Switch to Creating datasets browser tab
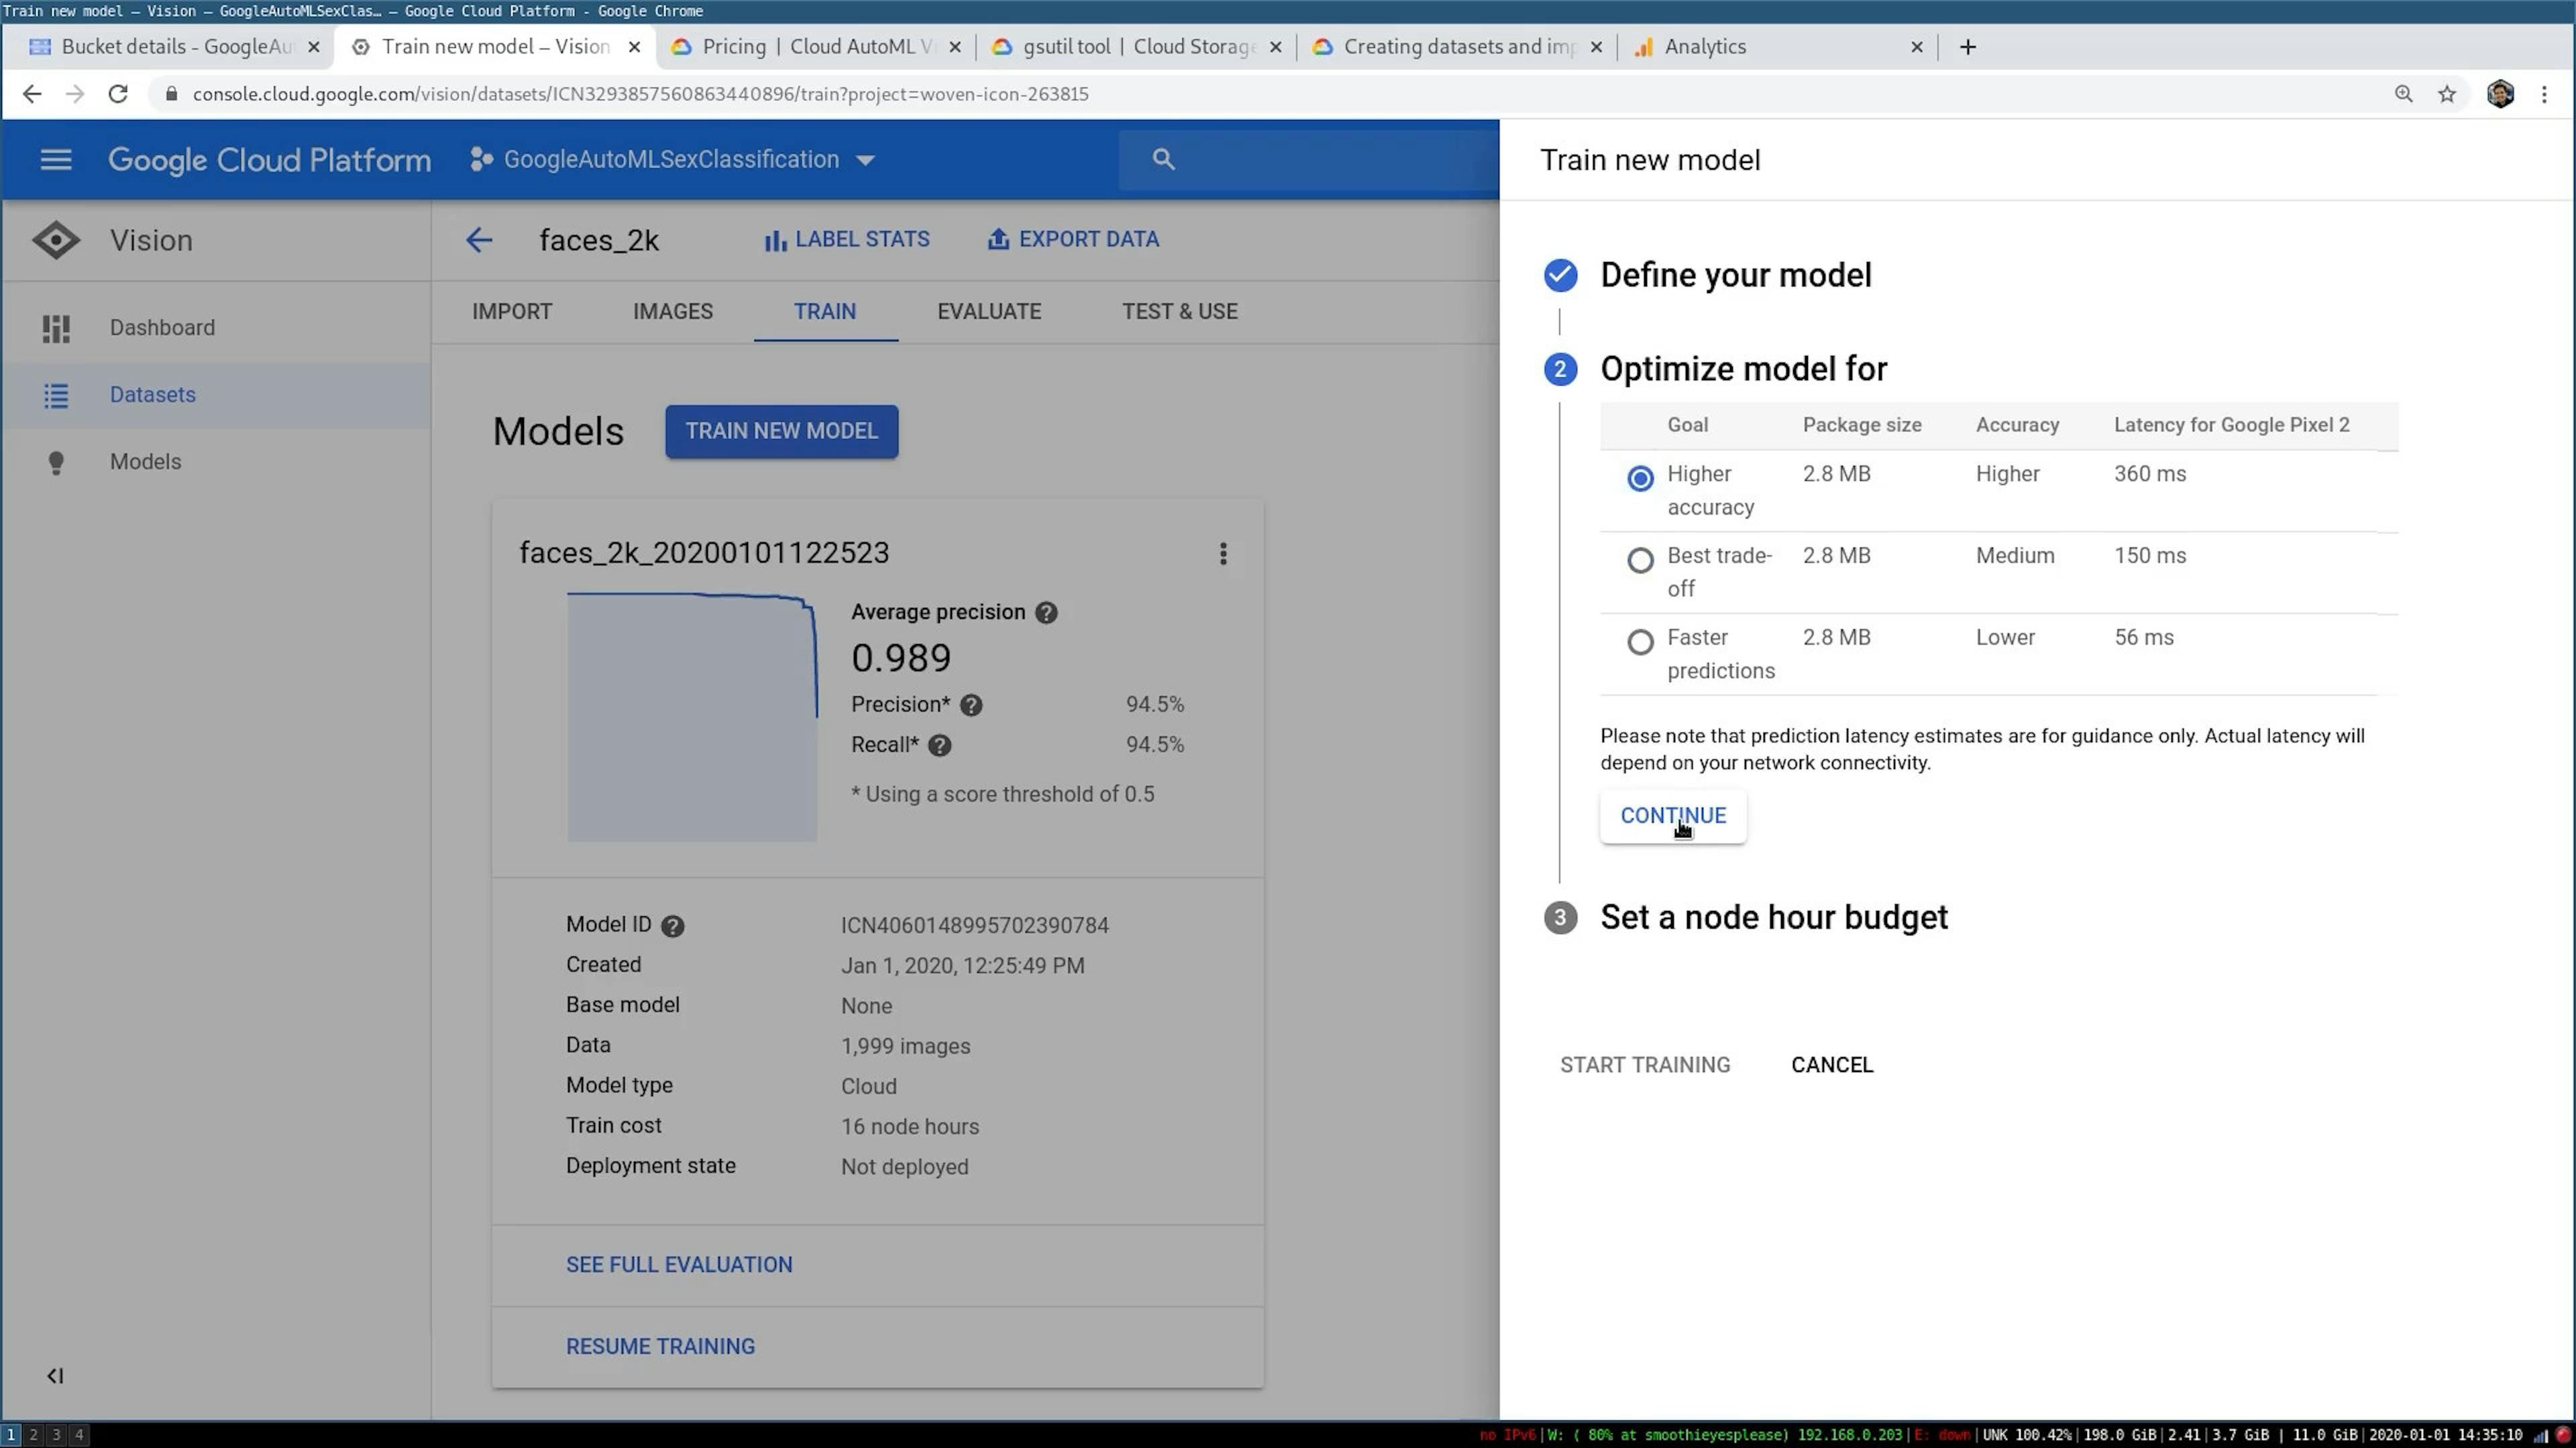Viewport: 2576px width, 1448px height. 1457,47
